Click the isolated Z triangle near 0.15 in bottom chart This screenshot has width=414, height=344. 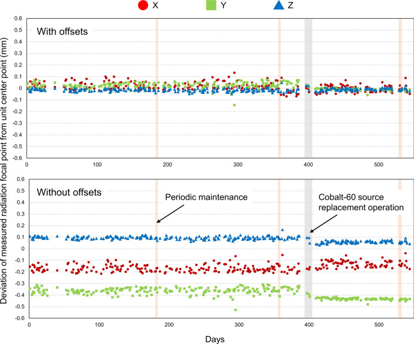282,230
